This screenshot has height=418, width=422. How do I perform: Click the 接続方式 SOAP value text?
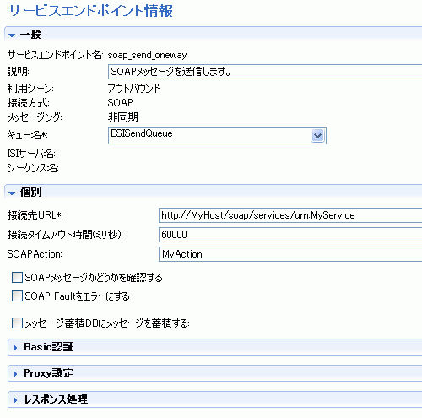click(120, 103)
